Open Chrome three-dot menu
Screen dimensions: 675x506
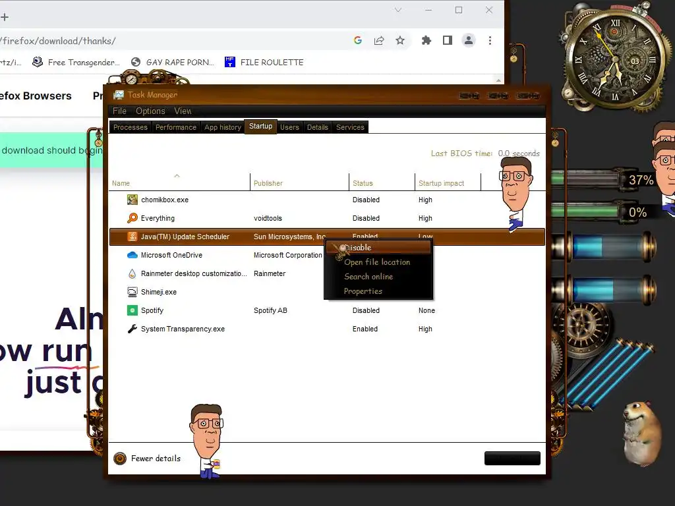pos(490,40)
